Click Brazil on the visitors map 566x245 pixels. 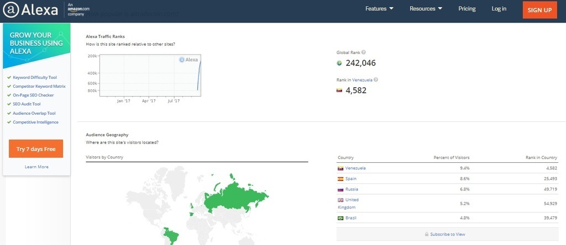pos(172,235)
